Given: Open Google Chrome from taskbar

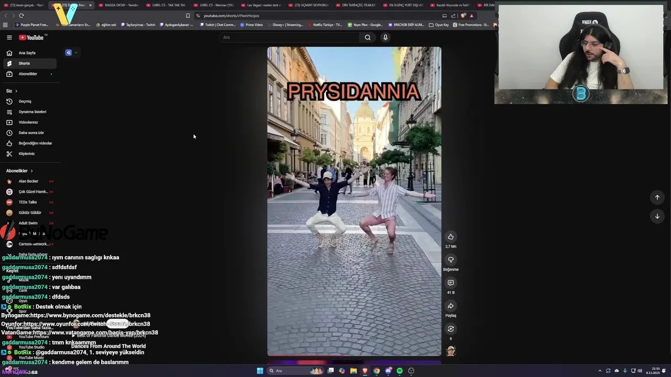Looking at the screenshot, I should tap(376, 371).
